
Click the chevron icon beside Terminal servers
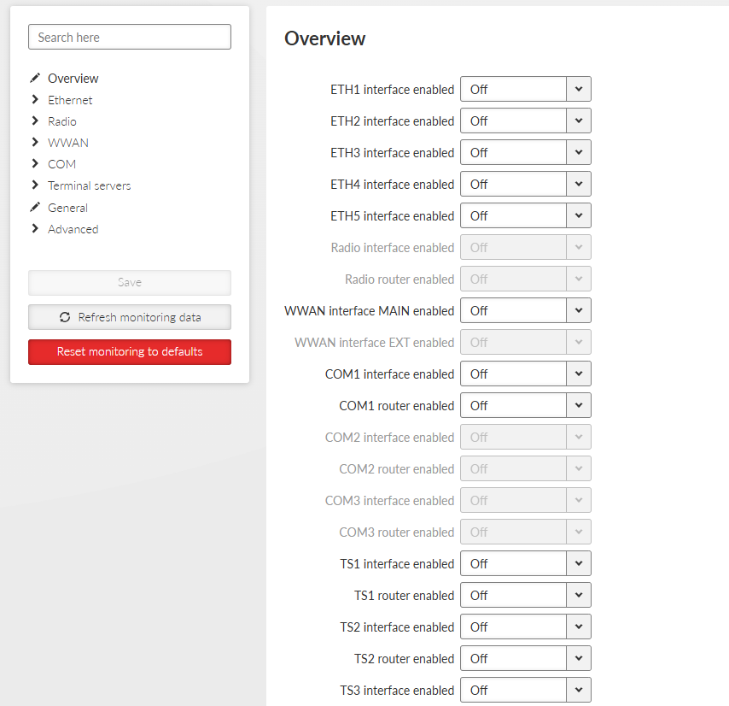(35, 185)
